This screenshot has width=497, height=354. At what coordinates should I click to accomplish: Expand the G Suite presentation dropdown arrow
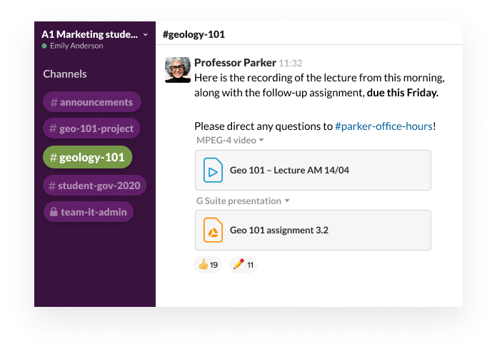pyautogui.click(x=287, y=201)
